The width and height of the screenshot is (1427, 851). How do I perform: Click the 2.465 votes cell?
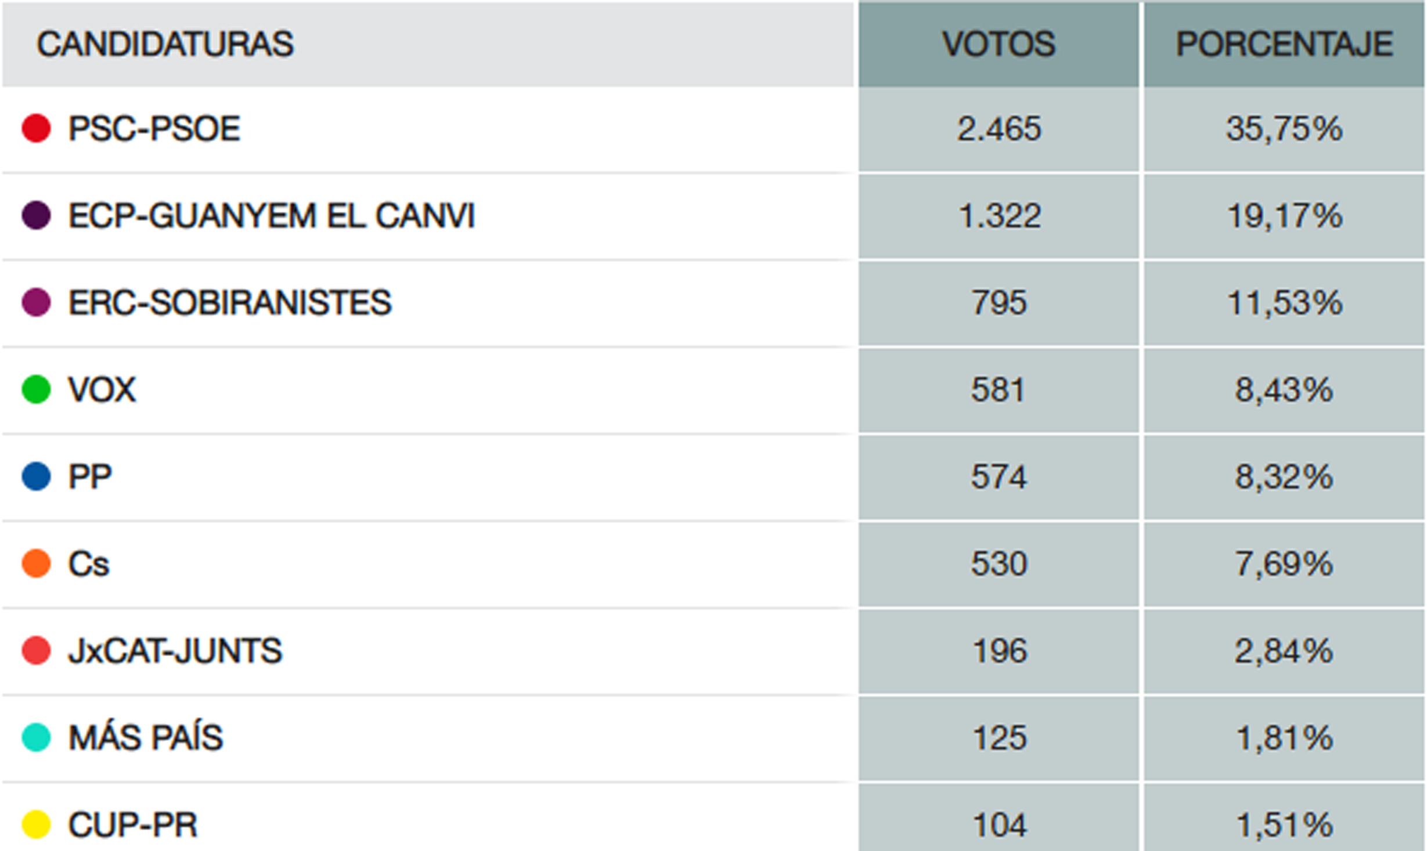(x=999, y=129)
